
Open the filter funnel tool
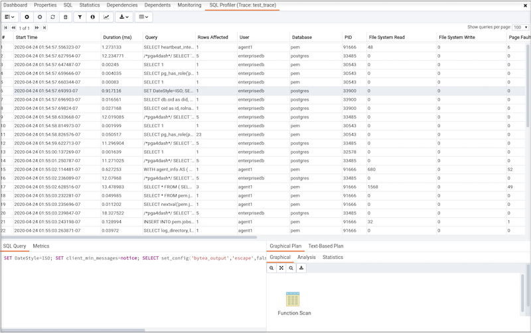click(x=80, y=17)
